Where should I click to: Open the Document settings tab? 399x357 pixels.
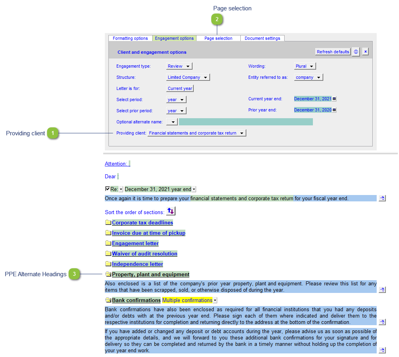pos(262,38)
